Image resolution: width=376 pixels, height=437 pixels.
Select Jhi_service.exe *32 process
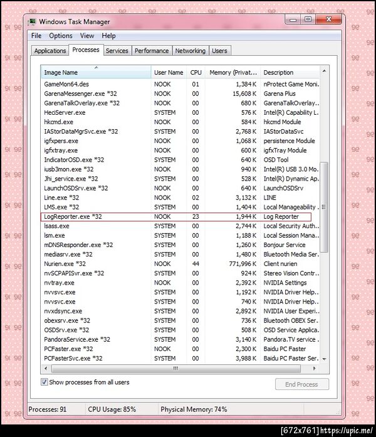point(180,179)
